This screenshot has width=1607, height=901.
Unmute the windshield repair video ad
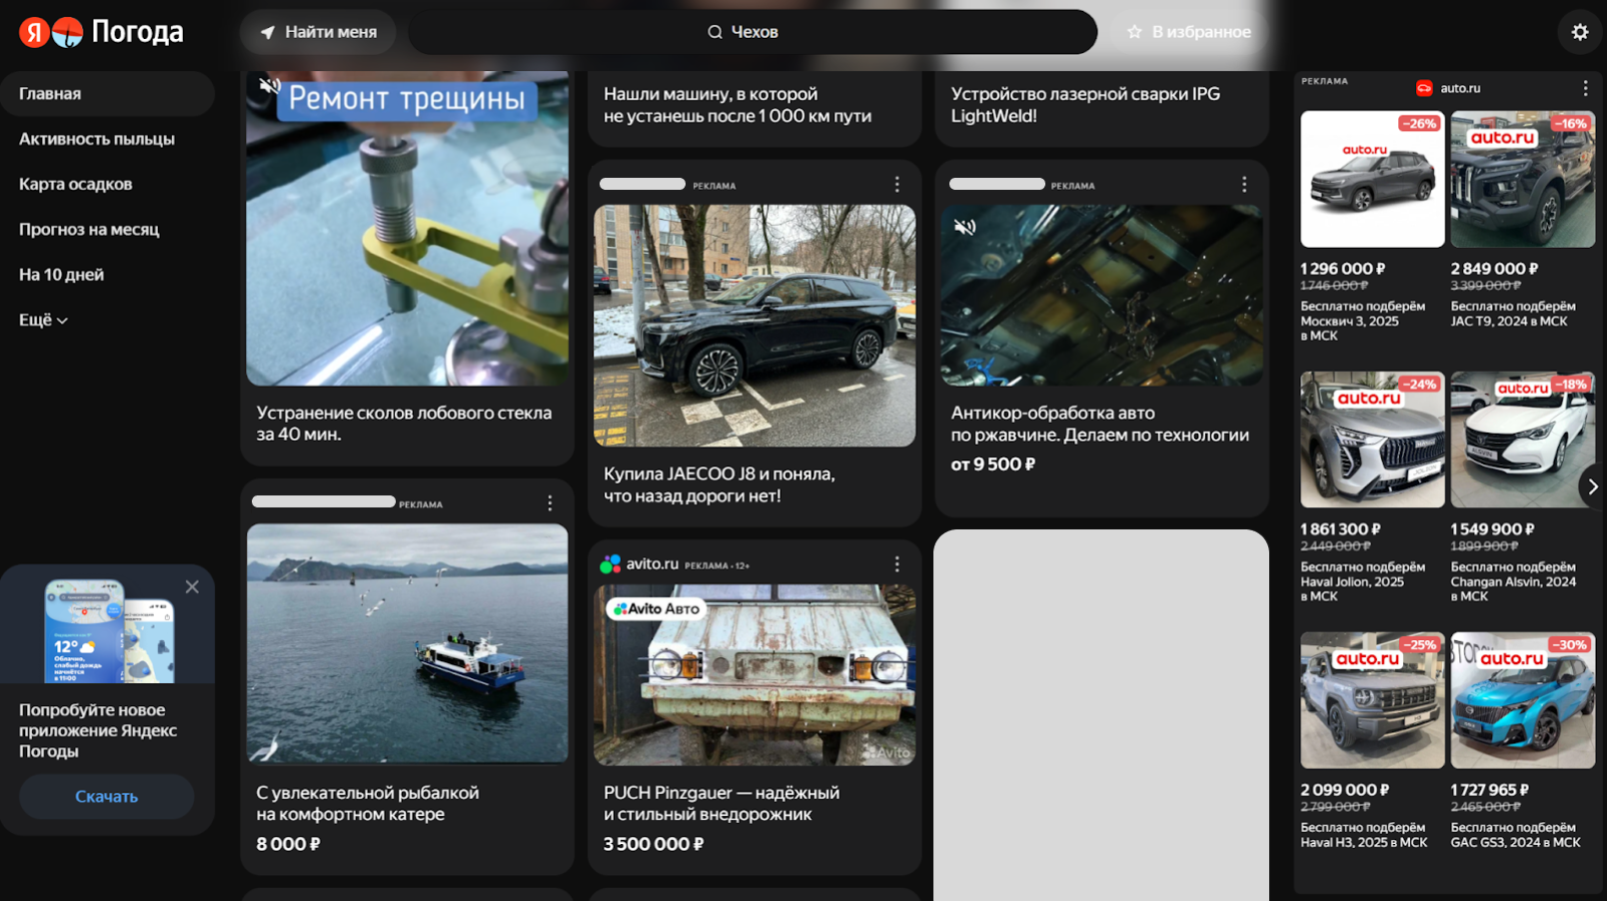[269, 86]
